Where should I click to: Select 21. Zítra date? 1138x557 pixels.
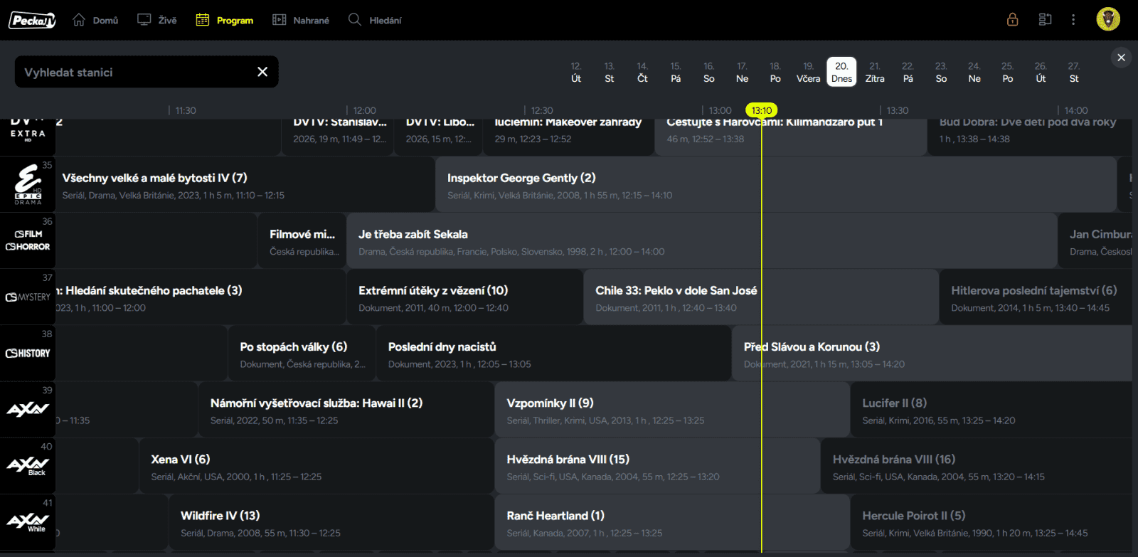point(875,72)
